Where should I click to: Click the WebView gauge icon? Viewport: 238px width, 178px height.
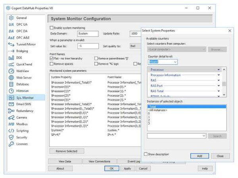11,71
